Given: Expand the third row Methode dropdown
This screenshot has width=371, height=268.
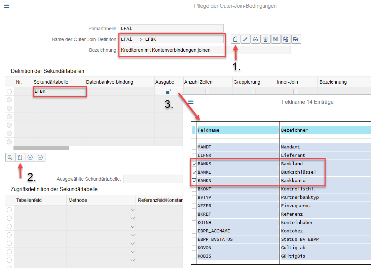Looking at the screenshot, I should tap(132, 227).
